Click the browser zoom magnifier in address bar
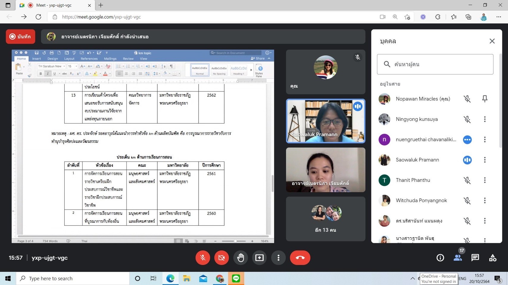The height and width of the screenshot is (285, 508). (x=395, y=17)
